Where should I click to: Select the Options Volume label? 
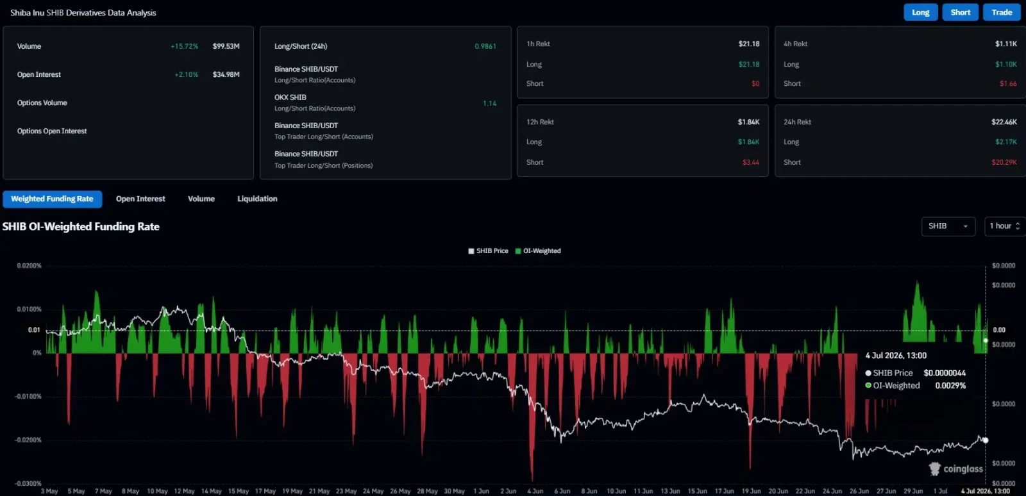[x=42, y=103]
